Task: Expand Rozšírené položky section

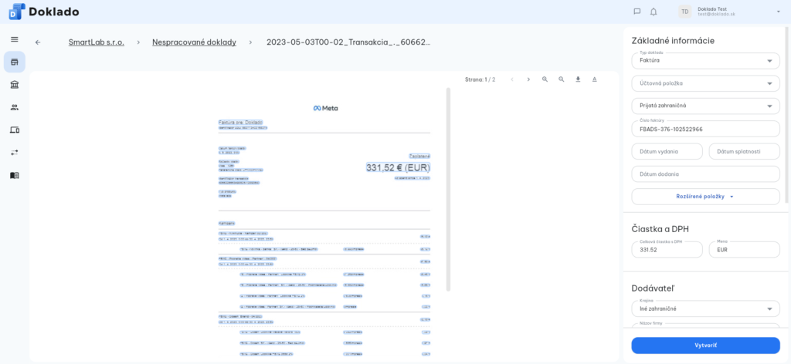Action: pos(706,197)
